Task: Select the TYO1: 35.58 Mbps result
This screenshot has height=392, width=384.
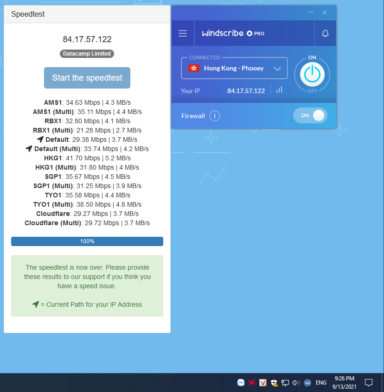Action: pos(87,195)
